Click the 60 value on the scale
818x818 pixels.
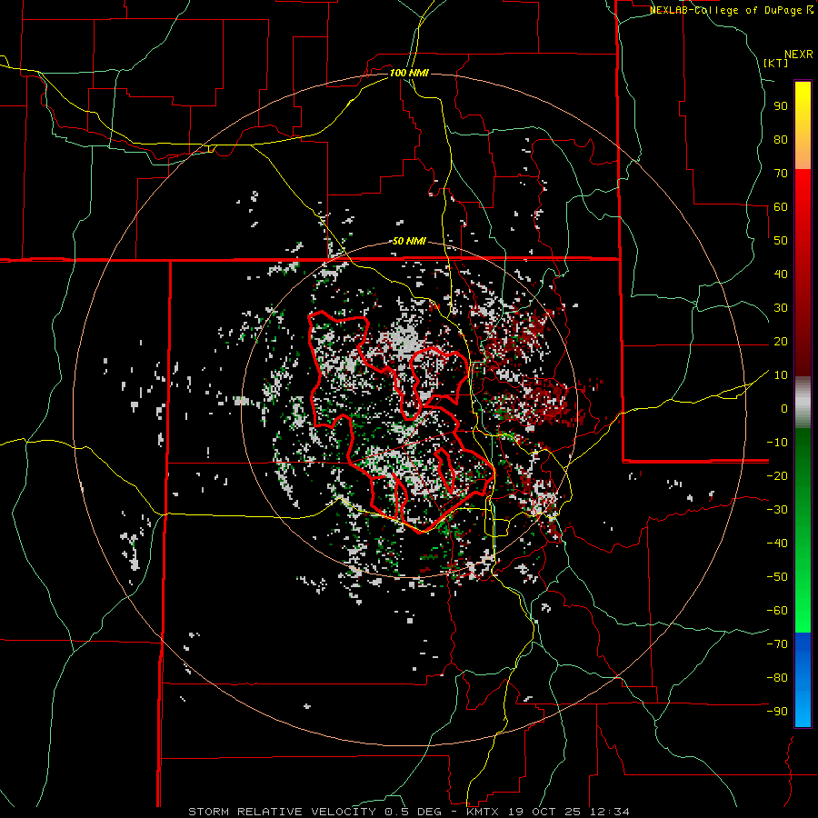[781, 206]
